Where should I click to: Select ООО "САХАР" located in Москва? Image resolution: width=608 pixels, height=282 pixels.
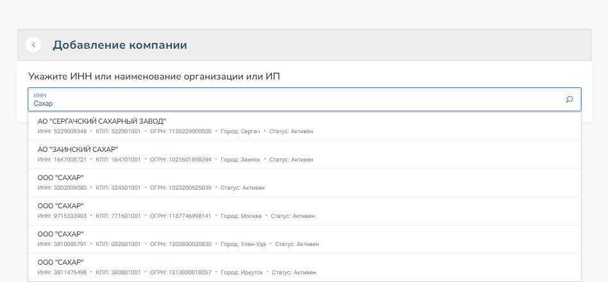[x=61, y=206]
